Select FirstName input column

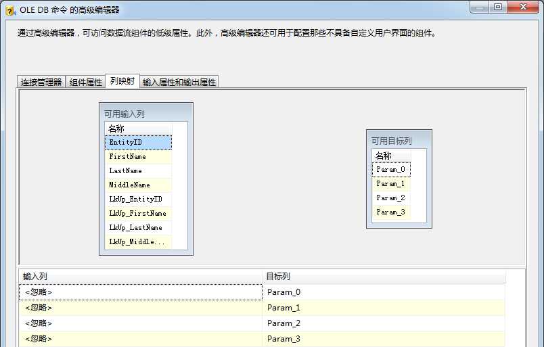(138, 156)
